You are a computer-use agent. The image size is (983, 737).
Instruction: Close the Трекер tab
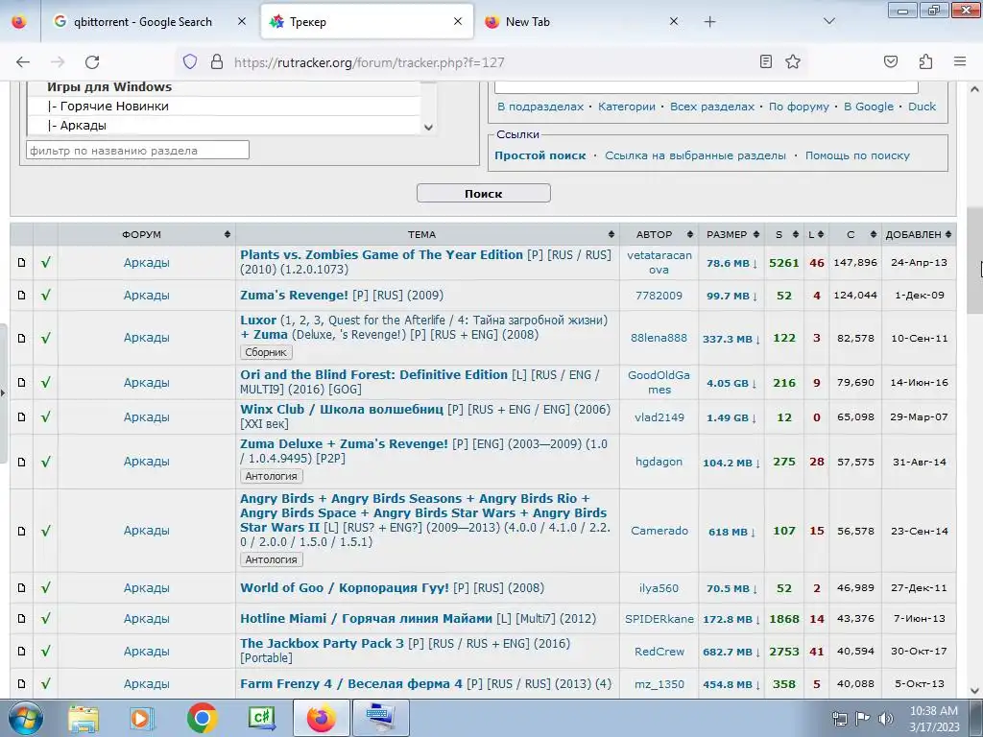[458, 21]
